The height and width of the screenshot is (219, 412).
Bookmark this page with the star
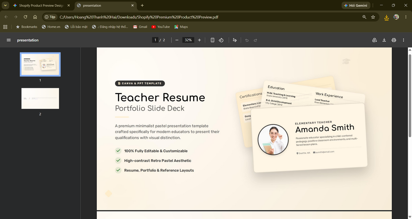(373, 17)
